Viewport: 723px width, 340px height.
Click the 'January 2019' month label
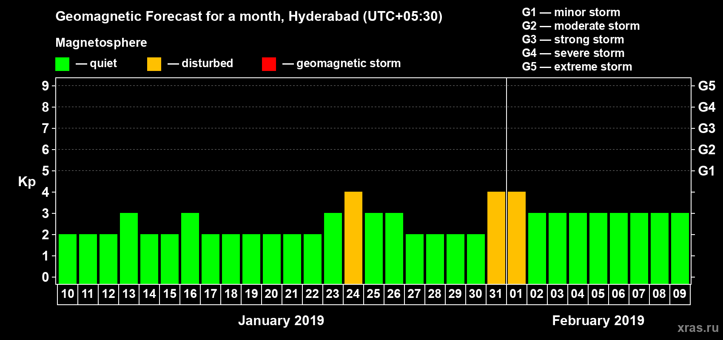tap(281, 320)
